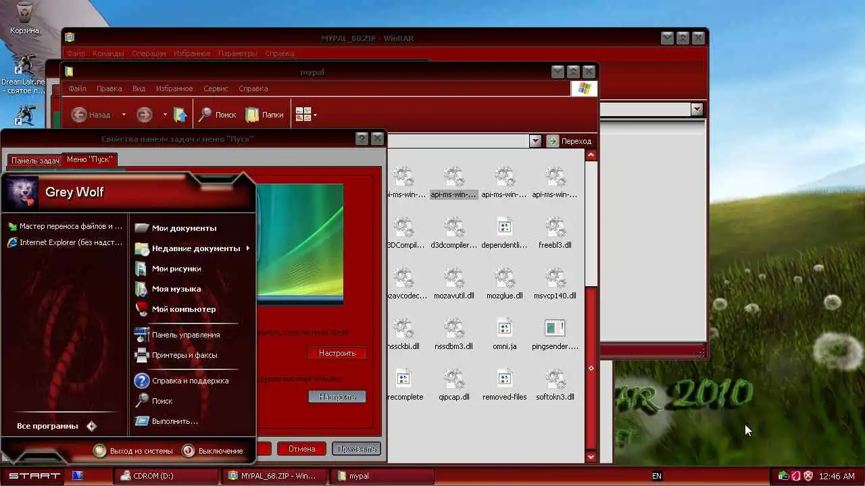The height and width of the screenshot is (486, 865).
Task: Open Forward button history dropdown arrow
Action: coord(165,115)
